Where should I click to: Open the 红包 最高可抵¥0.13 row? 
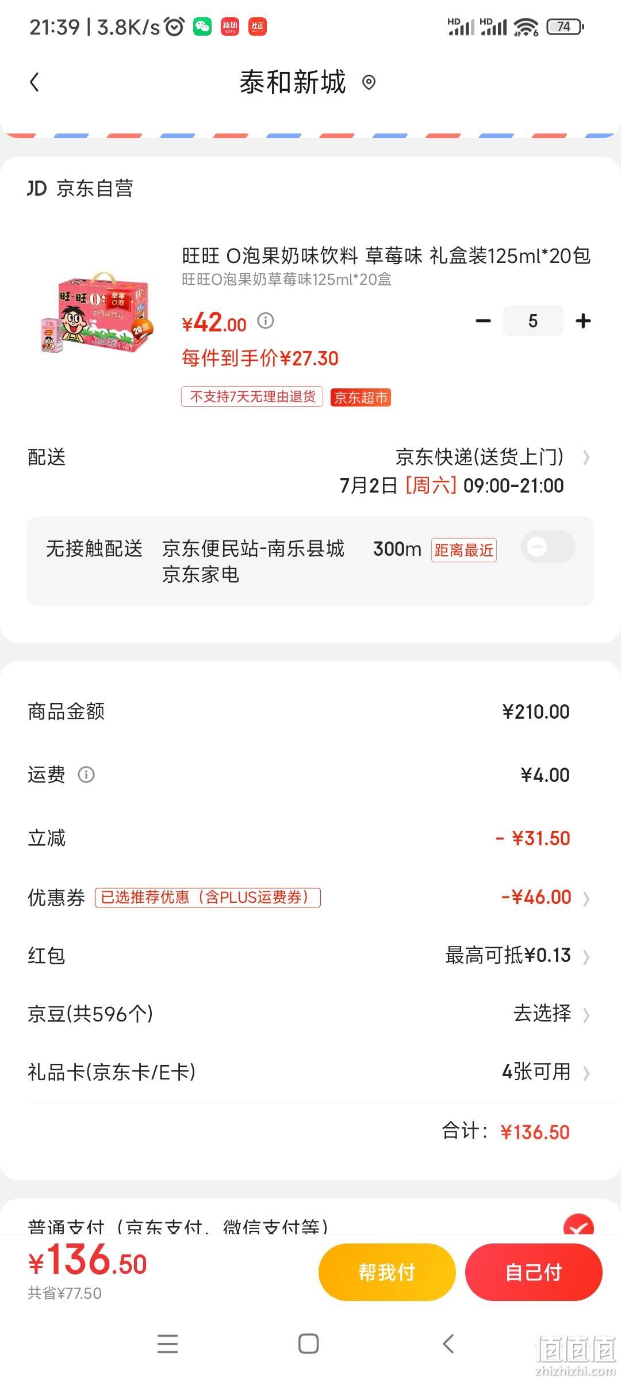point(310,956)
